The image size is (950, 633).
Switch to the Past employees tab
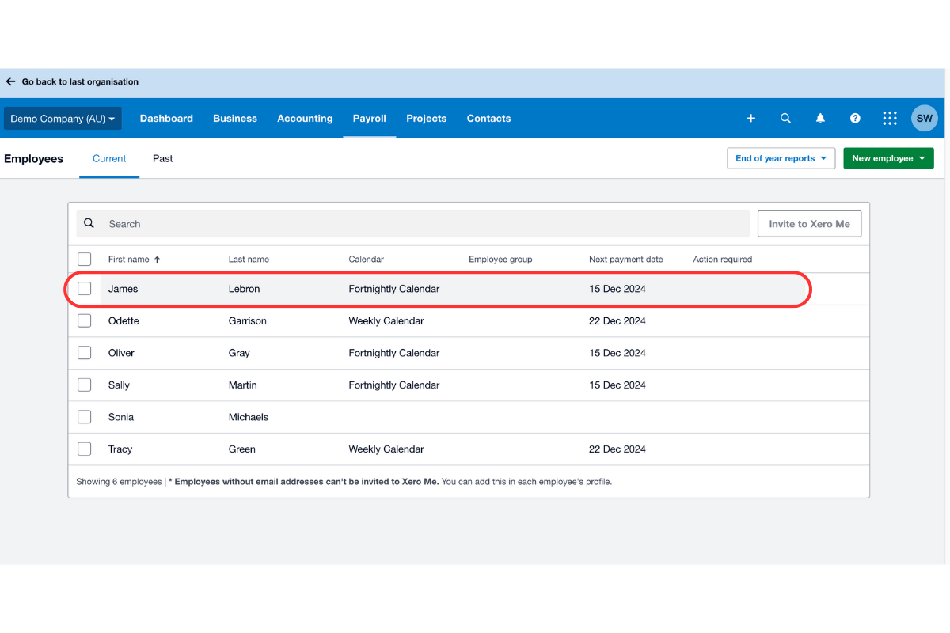coord(162,158)
